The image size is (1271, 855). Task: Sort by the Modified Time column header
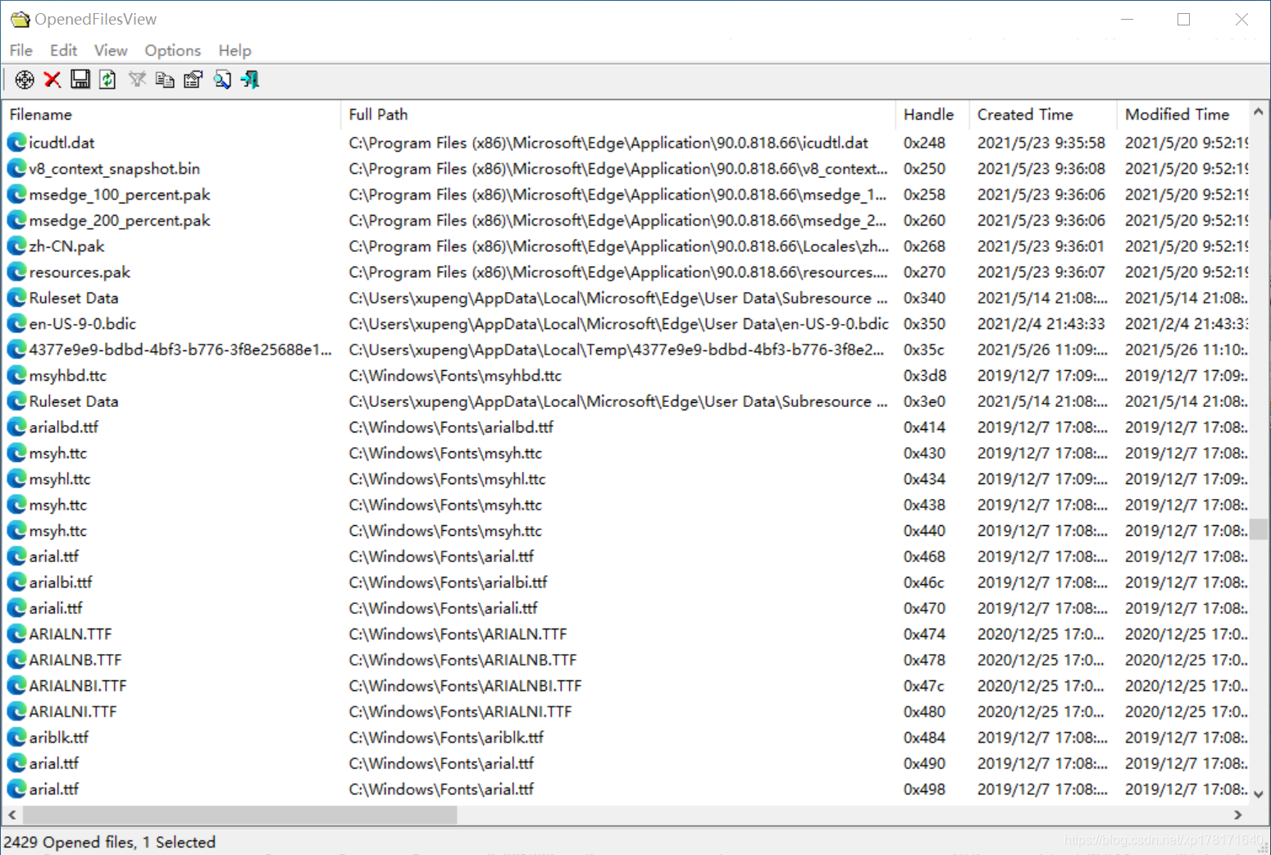click(1183, 115)
